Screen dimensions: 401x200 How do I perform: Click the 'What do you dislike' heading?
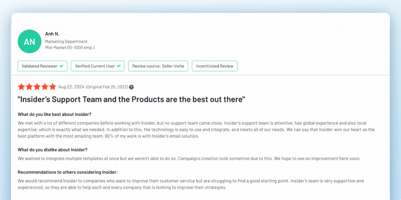pyautogui.click(x=52, y=150)
